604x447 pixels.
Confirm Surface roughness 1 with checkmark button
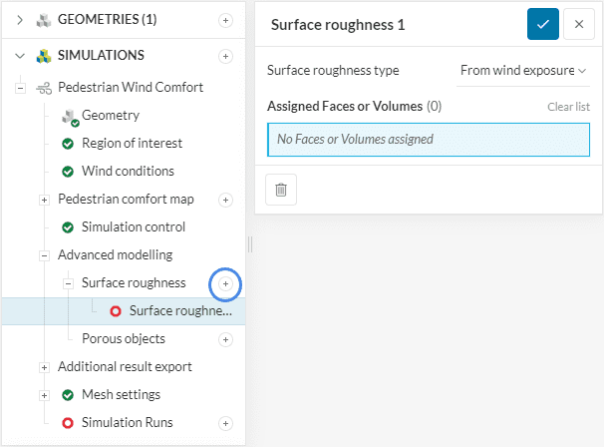pos(543,24)
